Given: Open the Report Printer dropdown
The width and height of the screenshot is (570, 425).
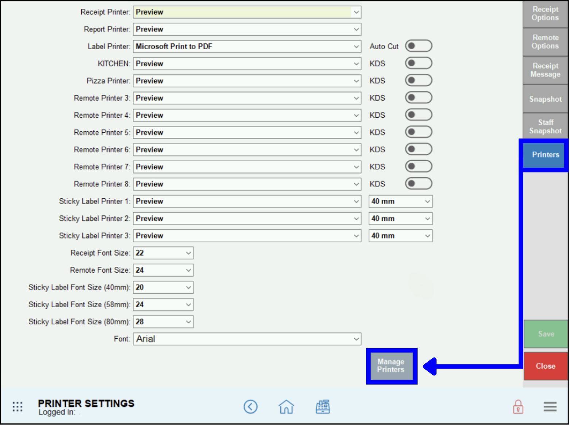Looking at the screenshot, I should pyautogui.click(x=247, y=29).
